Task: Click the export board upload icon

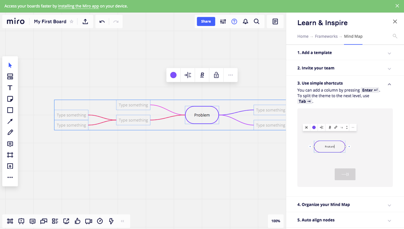Action: coord(85,21)
